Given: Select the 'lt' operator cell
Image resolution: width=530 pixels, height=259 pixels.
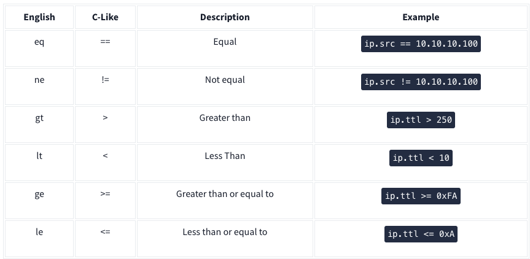Looking at the screenshot, I should [x=39, y=156].
